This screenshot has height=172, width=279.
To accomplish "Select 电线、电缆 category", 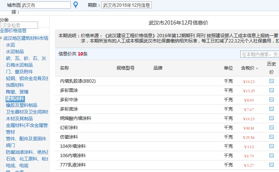I will coord(17,166).
